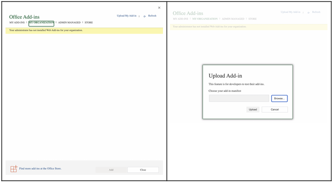Close the Office Add-ins dialog with the X
Image resolution: width=333 pixels, height=182 pixels.
point(159,8)
